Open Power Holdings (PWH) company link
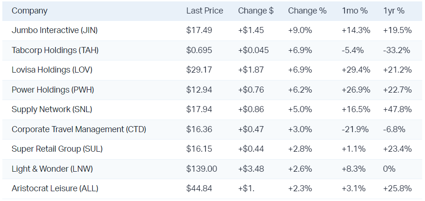 point(53,90)
